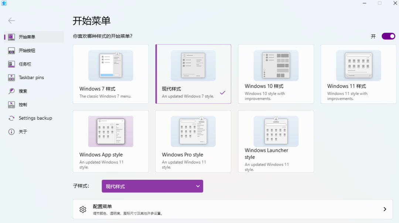The height and width of the screenshot is (223, 399).
Task: Click the 任务栏 sidebar icon
Action: [11, 64]
